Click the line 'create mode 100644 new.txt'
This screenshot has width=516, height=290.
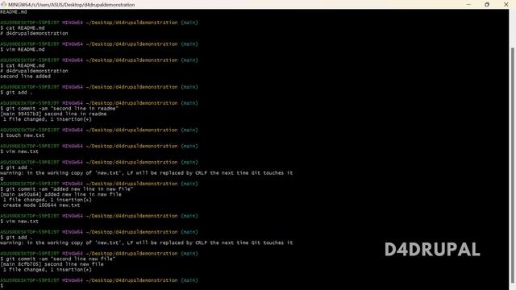point(41,205)
